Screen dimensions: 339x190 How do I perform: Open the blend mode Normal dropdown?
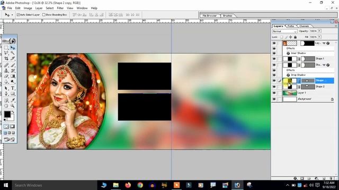tap(284, 31)
